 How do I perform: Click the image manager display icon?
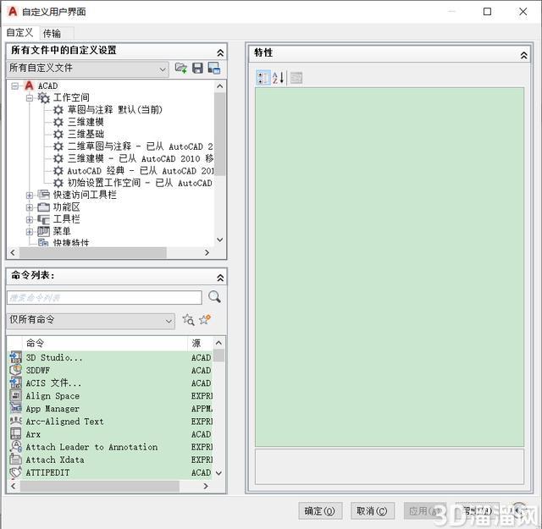[214, 68]
